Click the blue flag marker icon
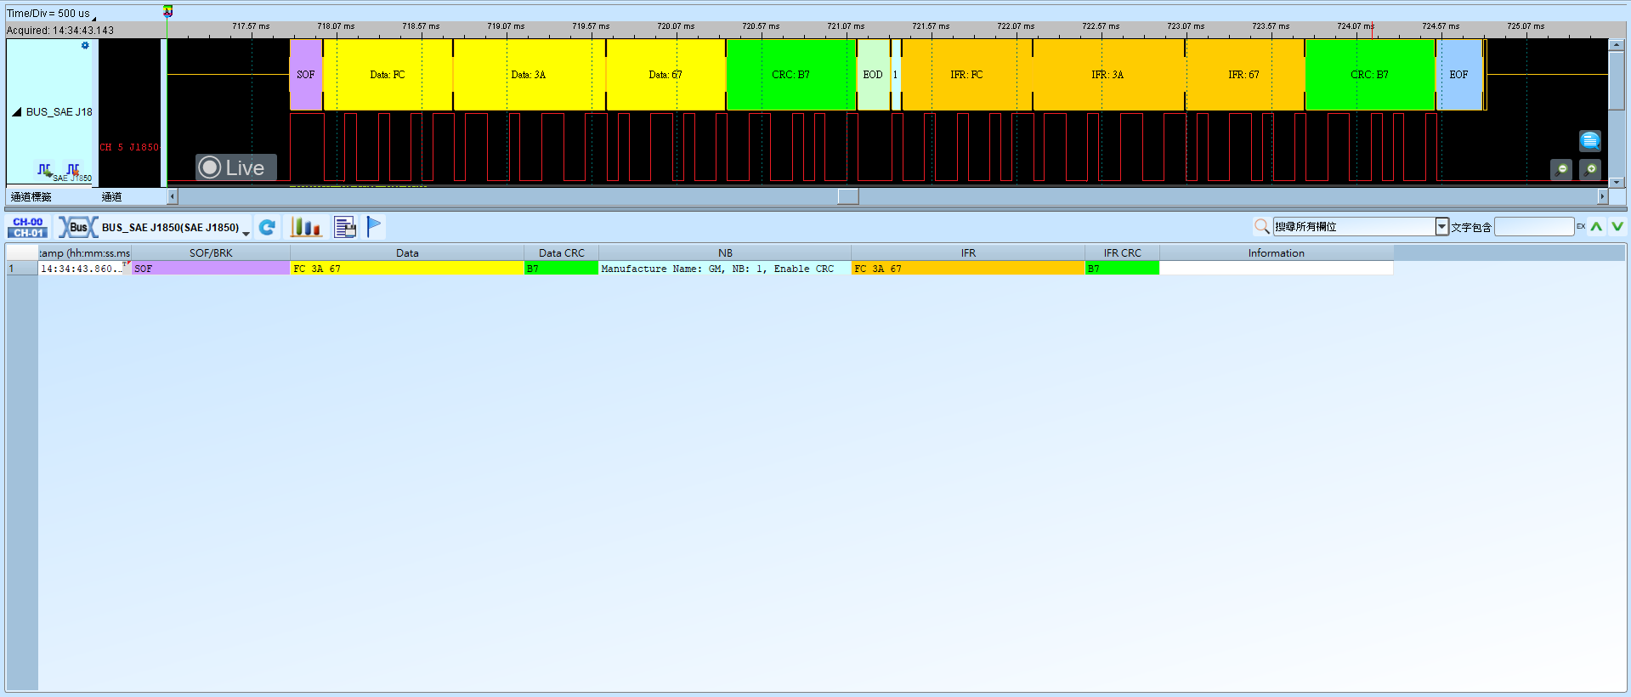The width and height of the screenshot is (1631, 697). pos(374,226)
